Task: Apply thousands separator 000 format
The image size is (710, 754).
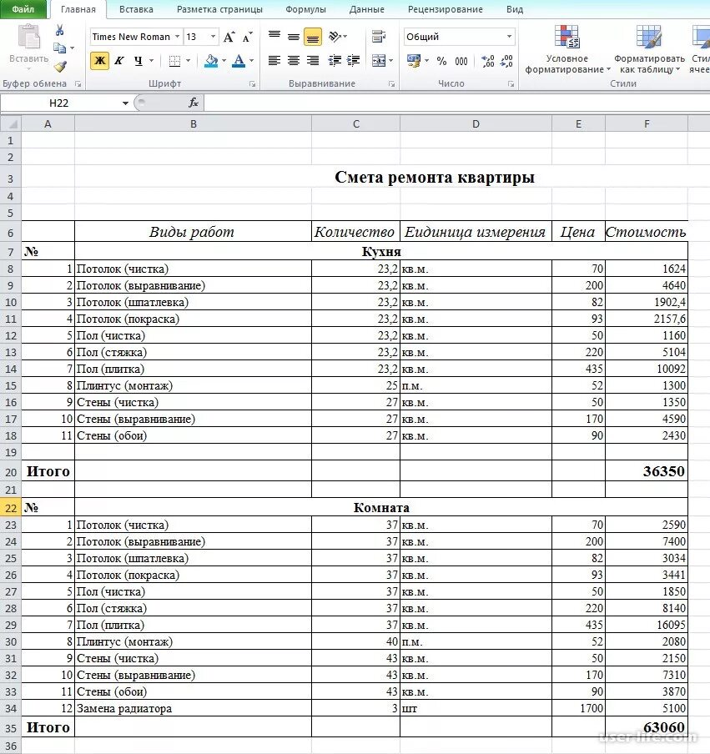Action: point(461,61)
